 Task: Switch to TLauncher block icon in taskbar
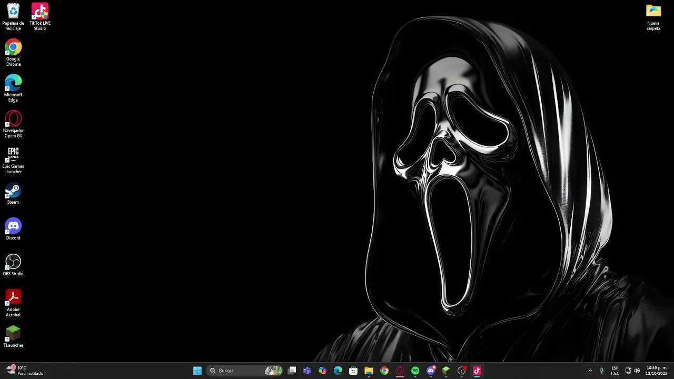pos(446,371)
